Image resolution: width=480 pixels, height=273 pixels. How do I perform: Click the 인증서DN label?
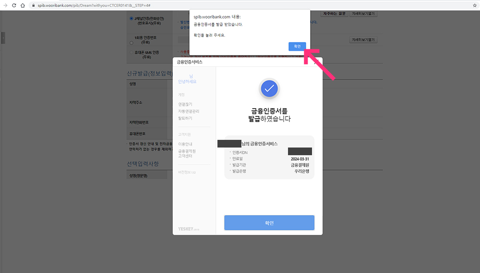pos(240,153)
